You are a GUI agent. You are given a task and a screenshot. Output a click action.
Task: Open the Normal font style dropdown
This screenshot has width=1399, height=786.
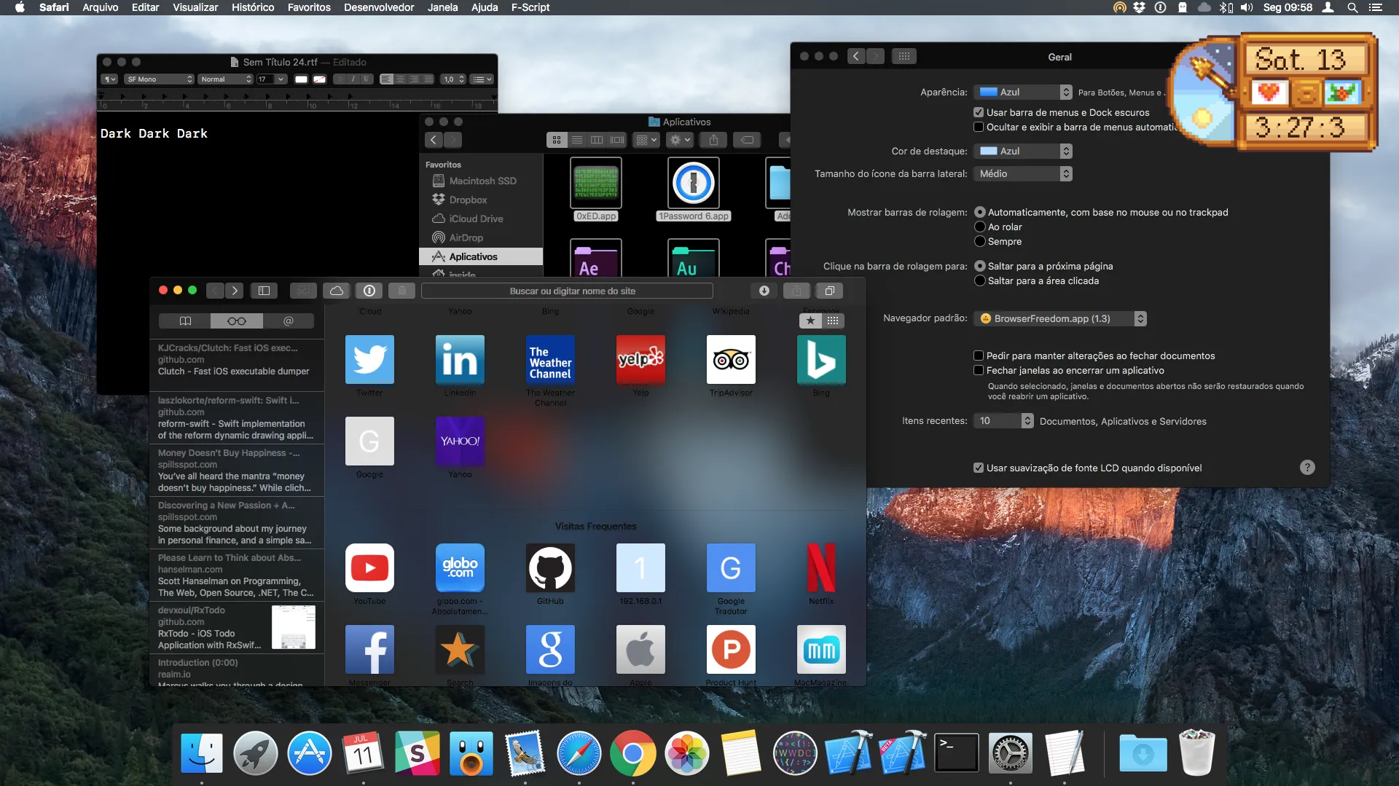pyautogui.click(x=226, y=79)
